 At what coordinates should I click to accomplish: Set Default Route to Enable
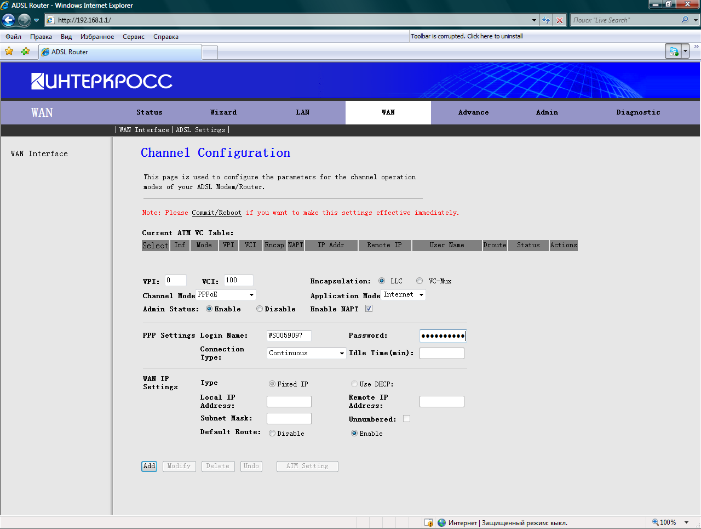click(354, 434)
